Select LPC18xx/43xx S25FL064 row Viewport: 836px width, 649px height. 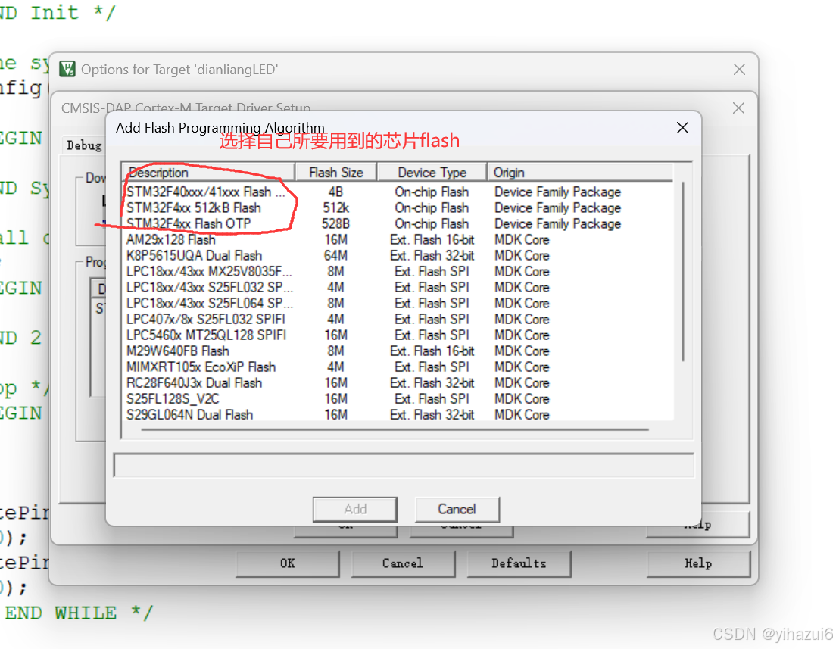[x=398, y=304]
